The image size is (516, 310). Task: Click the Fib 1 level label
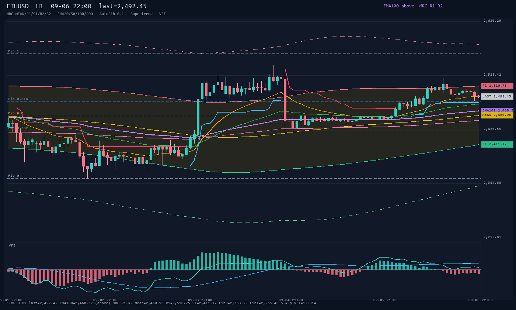click(x=14, y=51)
